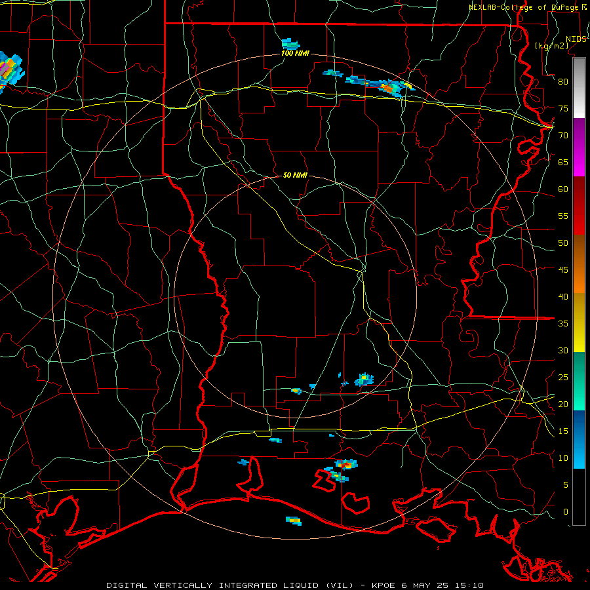Click the 100 NMI range ring label

tap(295, 54)
